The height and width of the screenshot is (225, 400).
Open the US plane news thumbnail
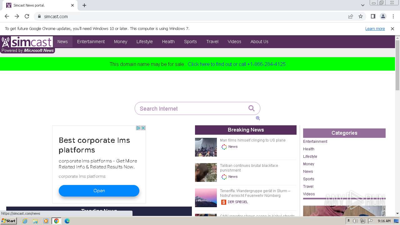[x=206, y=147]
